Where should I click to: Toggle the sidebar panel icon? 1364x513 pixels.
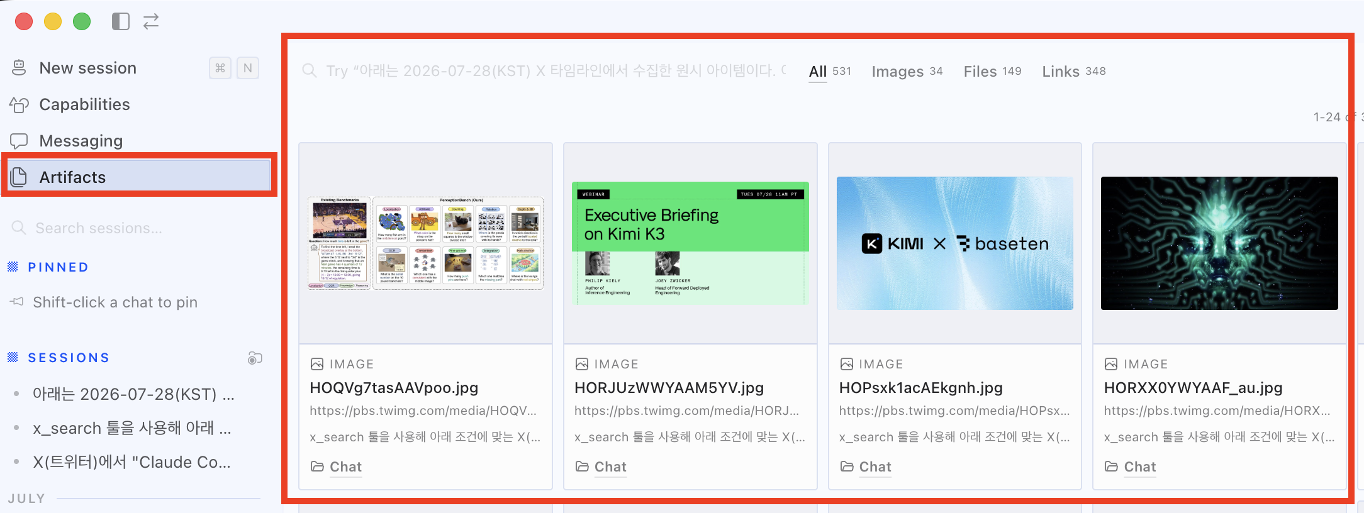click(121, 22)
